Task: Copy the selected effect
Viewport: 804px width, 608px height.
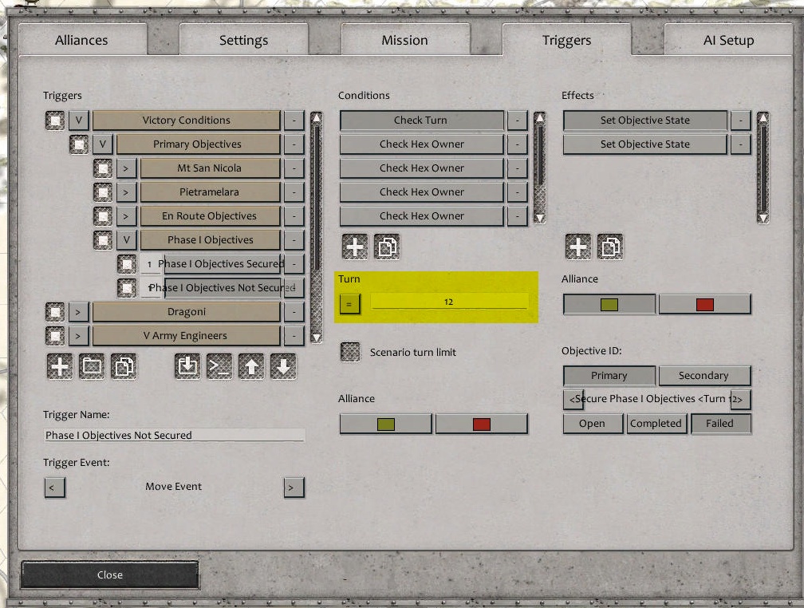Action: coord(610,247)
